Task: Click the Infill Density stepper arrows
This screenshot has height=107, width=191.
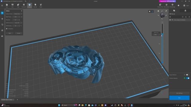Action: point(19,26)
